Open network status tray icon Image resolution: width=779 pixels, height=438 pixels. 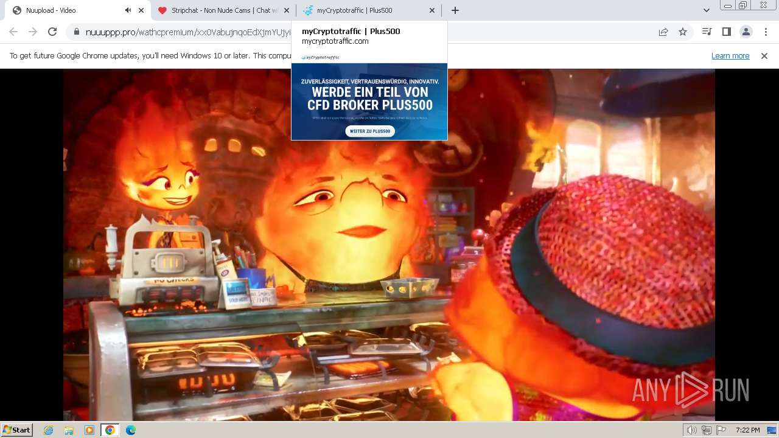point(706,430)
